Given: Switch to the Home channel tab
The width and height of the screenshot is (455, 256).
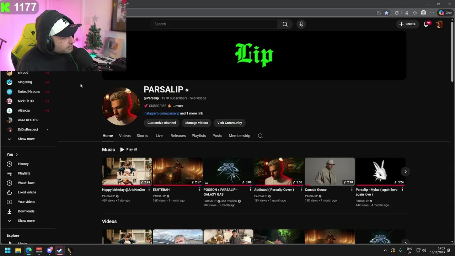Looking at the screenshot, I should point(108,136).
